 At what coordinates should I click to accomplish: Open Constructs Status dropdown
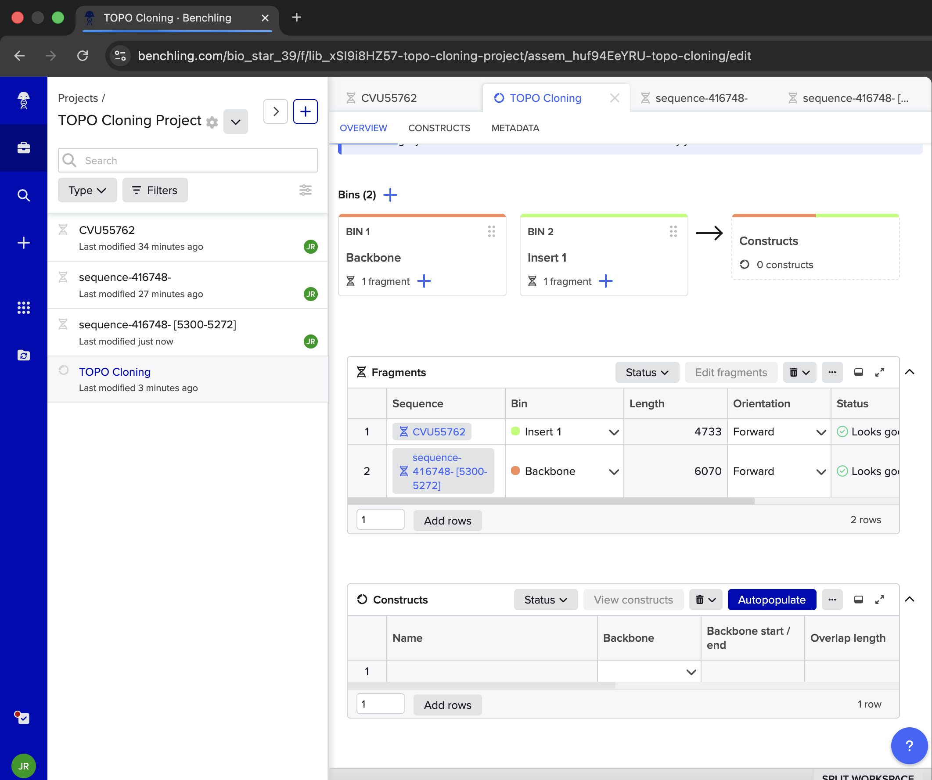tap(546, 600)
